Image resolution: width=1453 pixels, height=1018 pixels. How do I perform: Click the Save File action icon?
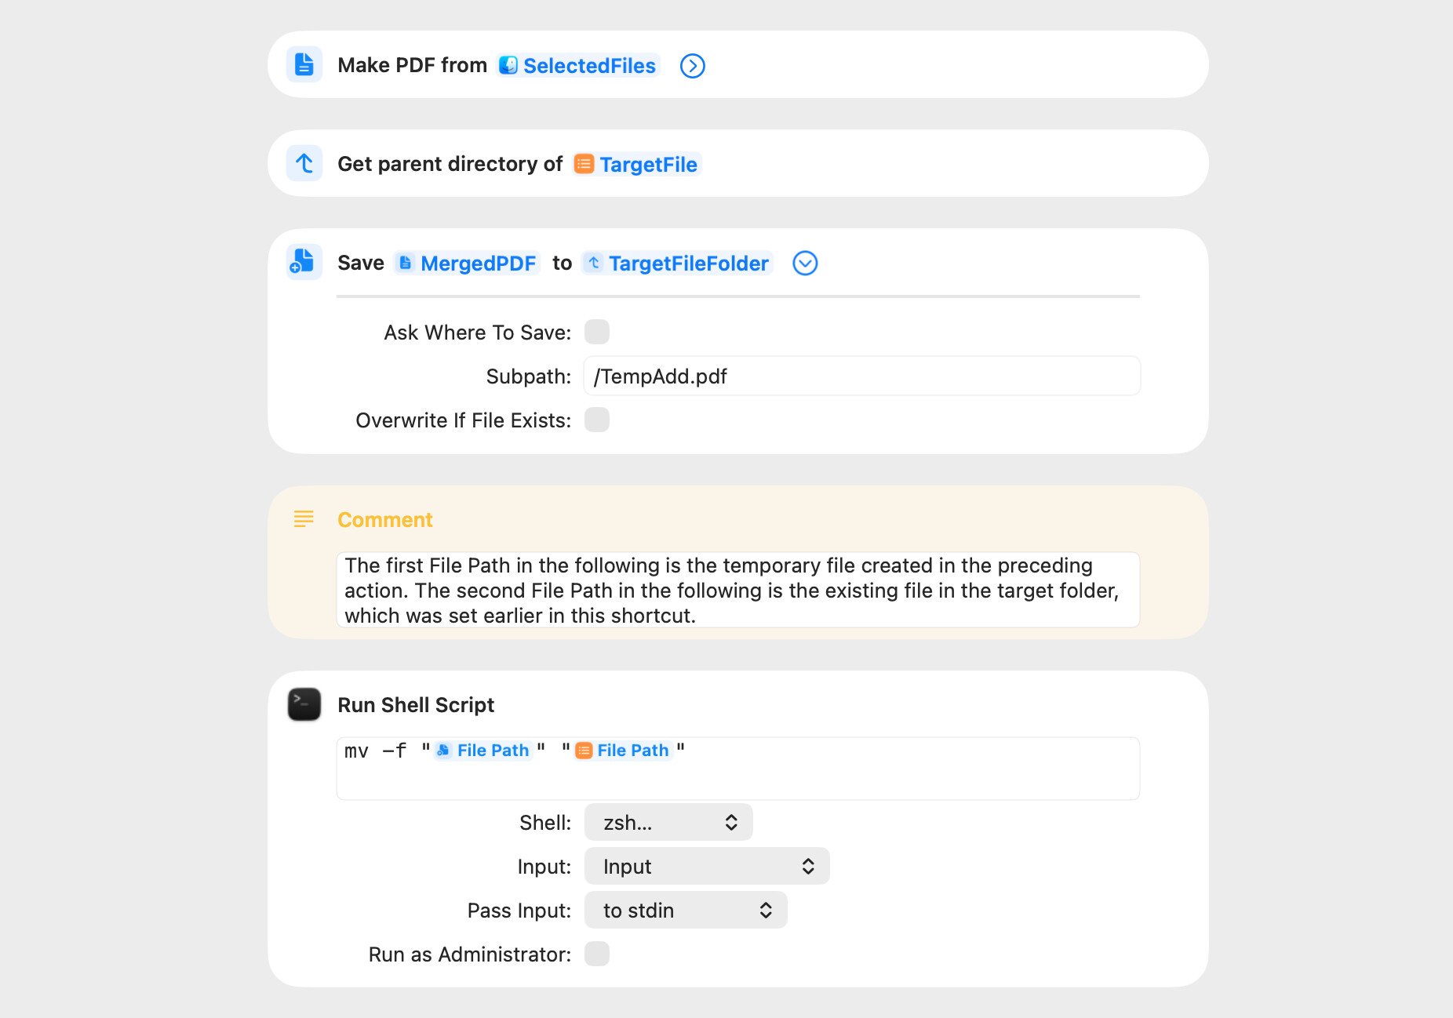[x=304, y=263]
